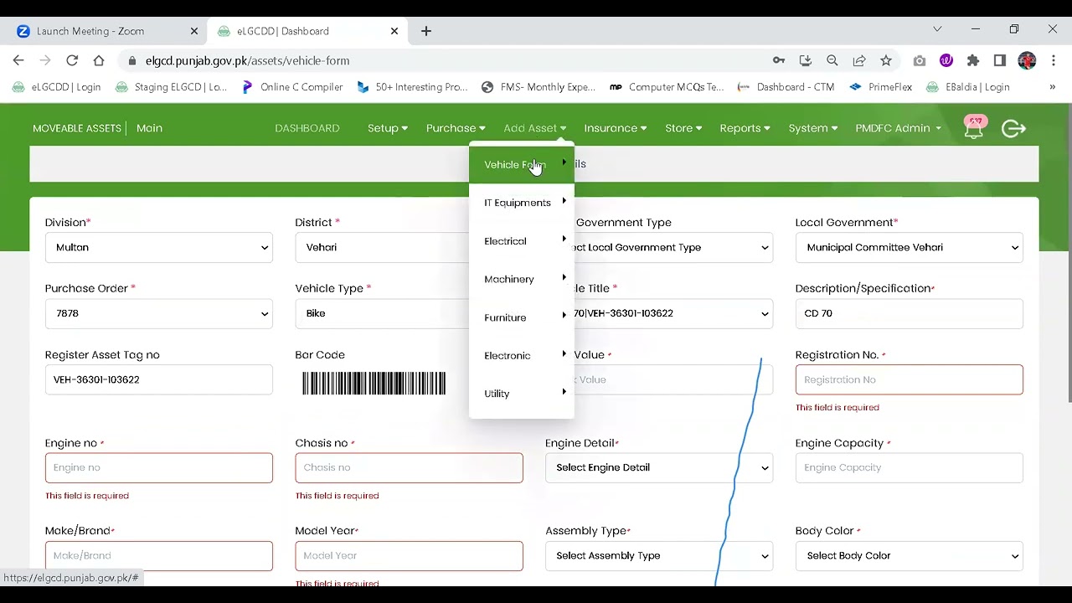The width and height of the screenshot is (1072, 603).
Task: Open Computer MCQs bookmark
Action: (667, 86)
